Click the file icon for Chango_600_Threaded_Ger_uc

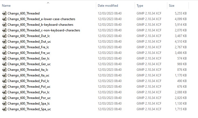pos(4,64)
